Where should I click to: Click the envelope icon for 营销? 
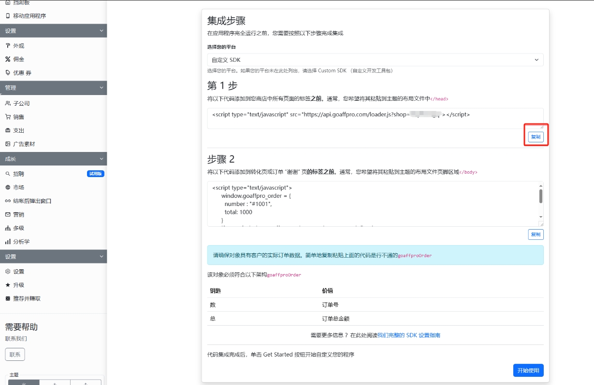[x=8, y=215]
